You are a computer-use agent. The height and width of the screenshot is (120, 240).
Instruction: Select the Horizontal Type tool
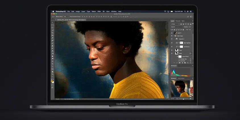coord(53,64)
